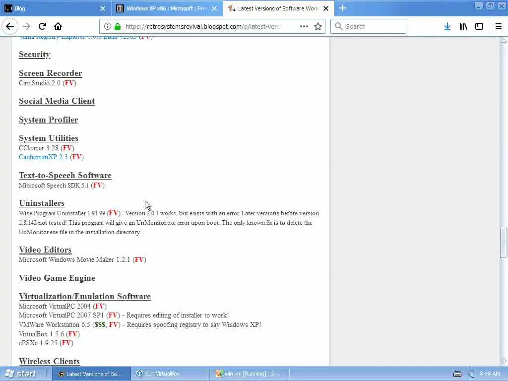This screenshot has height=381, width=508.
Task: Open a new tab with plus button
Action: pos(343,8)
